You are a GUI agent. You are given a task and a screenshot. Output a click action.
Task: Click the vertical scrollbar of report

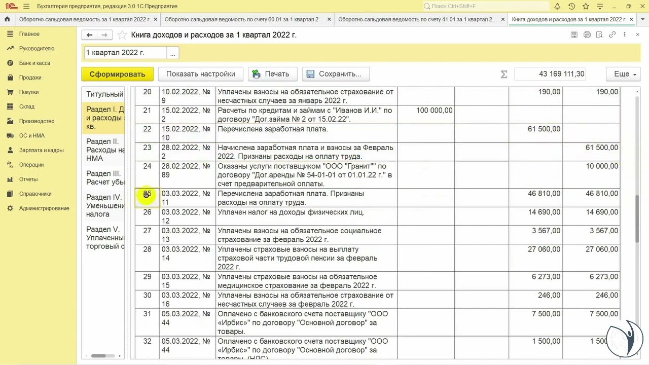click(x=637, y=218)
